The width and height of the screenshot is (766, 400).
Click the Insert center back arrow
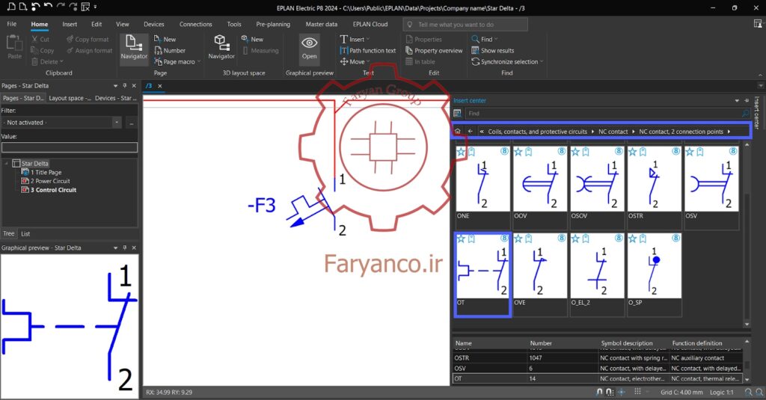[x=470, y=132]
